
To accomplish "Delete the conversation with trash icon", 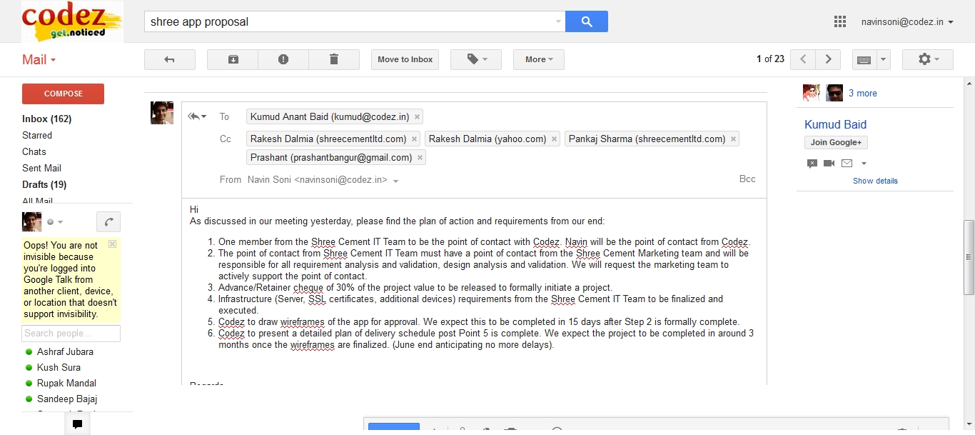I will (x=334, y=59).
